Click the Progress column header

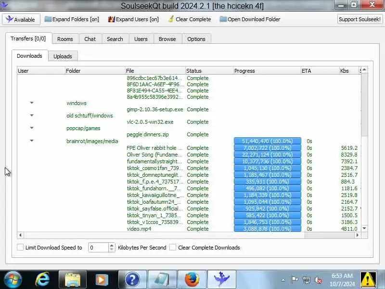(267, 71)
